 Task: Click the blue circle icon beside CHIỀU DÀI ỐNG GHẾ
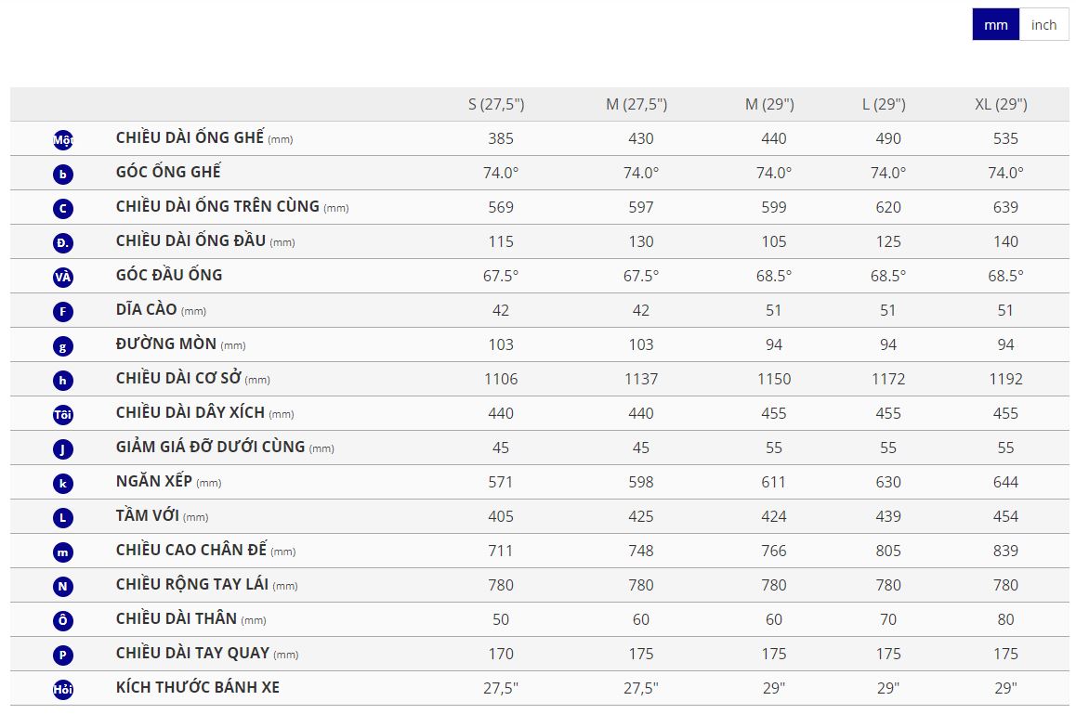[x=63, y=140]
